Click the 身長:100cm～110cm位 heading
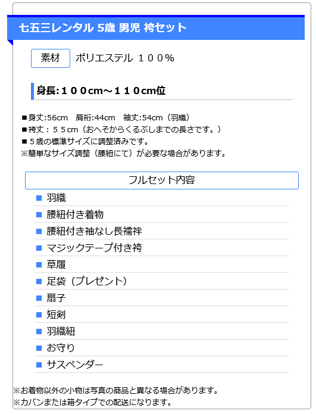 point(101,91)
